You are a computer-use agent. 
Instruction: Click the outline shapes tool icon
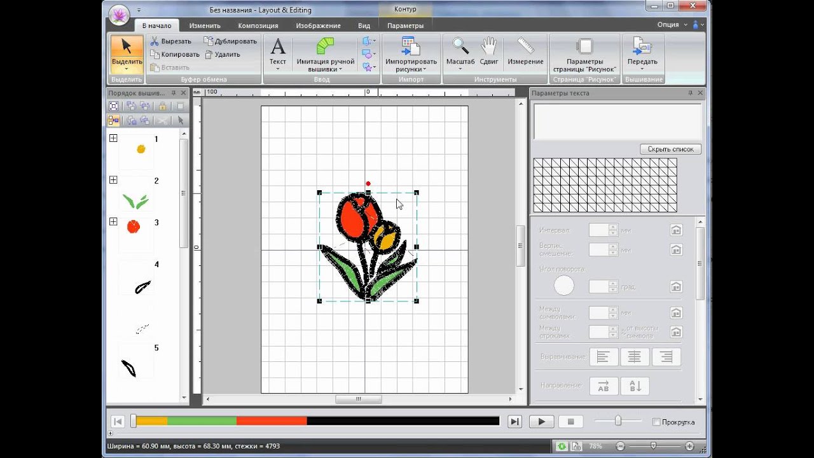coord(368,41)
